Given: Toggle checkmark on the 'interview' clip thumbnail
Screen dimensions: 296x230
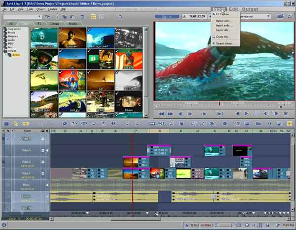Looking at the screenshot, I should 61,30.
